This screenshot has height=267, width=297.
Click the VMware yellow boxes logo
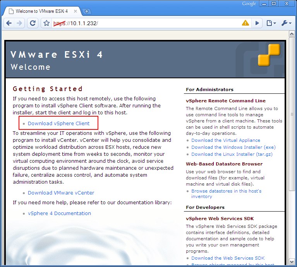269,55
